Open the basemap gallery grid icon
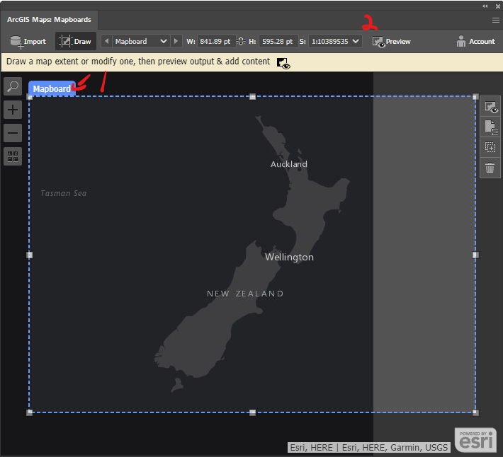Image resolution: width=503 pixels, height=457 pixels. coord(13,156)
